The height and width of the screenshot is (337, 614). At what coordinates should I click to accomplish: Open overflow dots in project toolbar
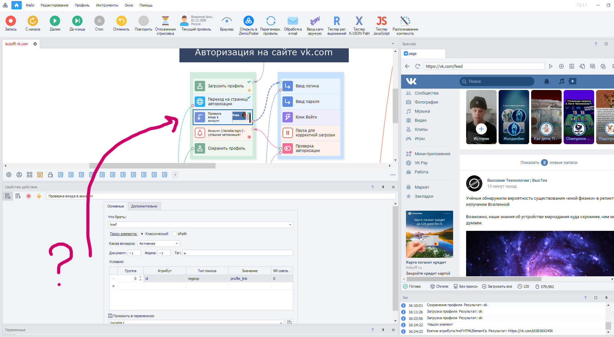click(393, 175)
